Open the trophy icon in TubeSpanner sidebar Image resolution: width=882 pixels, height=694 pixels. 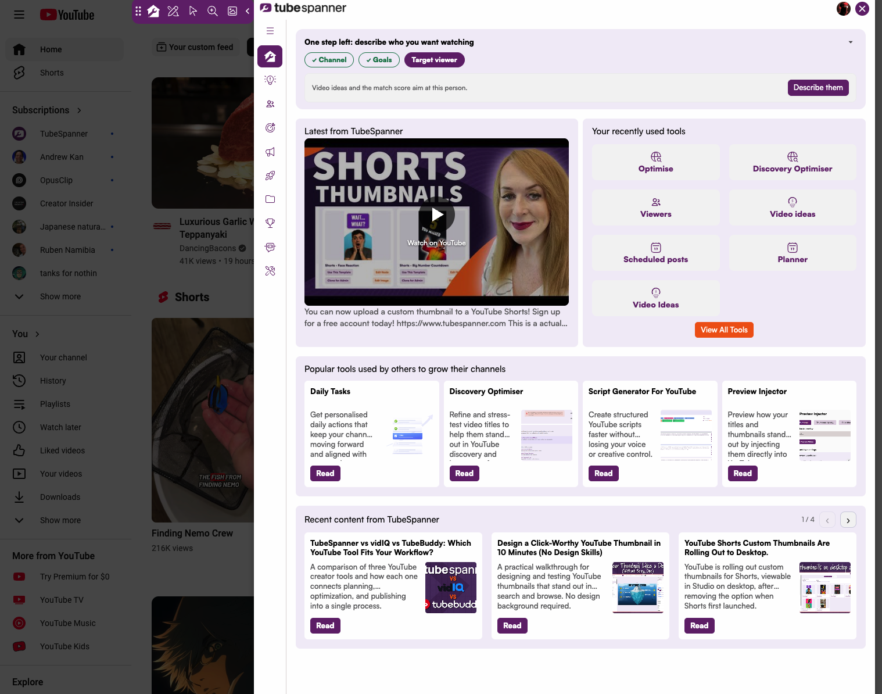(270, 223)
